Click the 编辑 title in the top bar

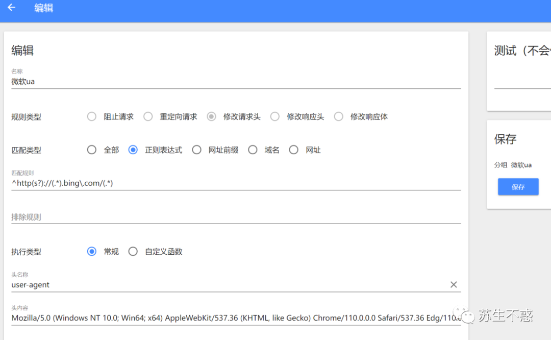[43, 8]
